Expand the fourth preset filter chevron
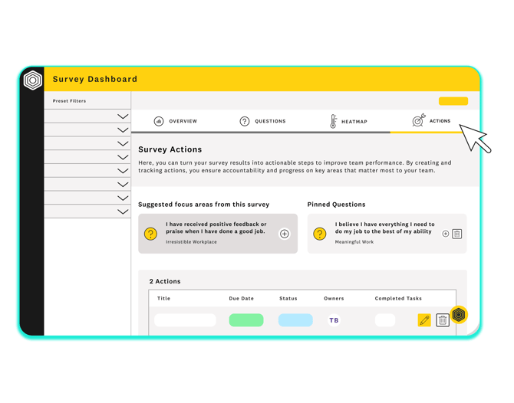Viewport: 514px width, 403px height. tap(123, 157)
